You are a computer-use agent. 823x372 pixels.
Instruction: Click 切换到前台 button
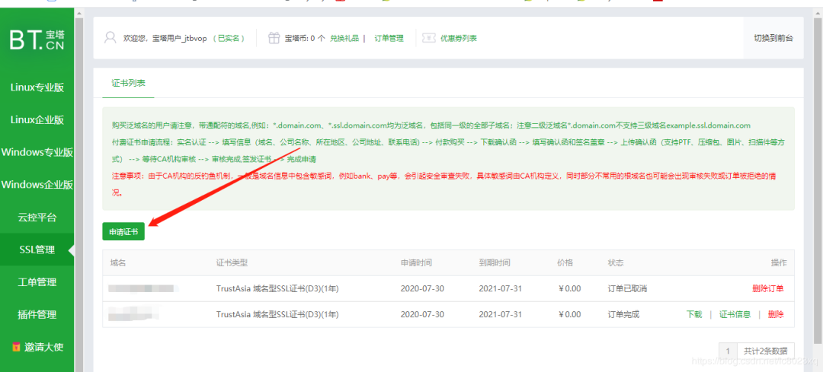point(773,38)
